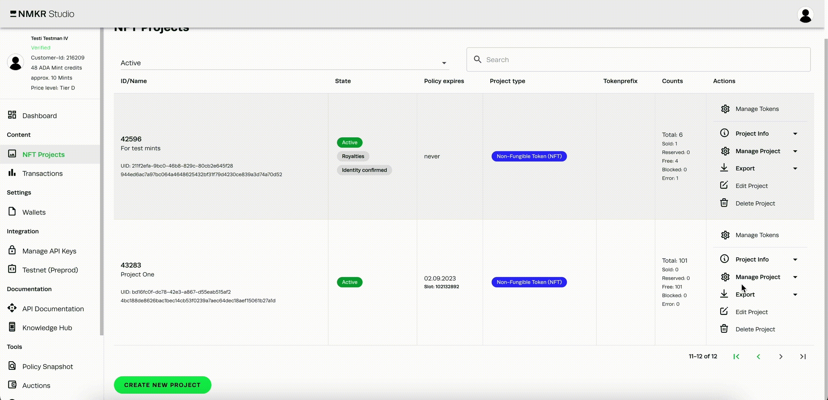The image size is (828, 400).
Task: Click Create New Project button
Action: [162, 385]
